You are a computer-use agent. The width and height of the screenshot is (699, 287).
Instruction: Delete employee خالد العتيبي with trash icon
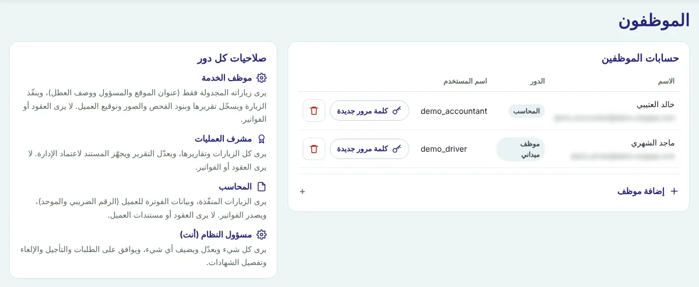pos(314,111)
